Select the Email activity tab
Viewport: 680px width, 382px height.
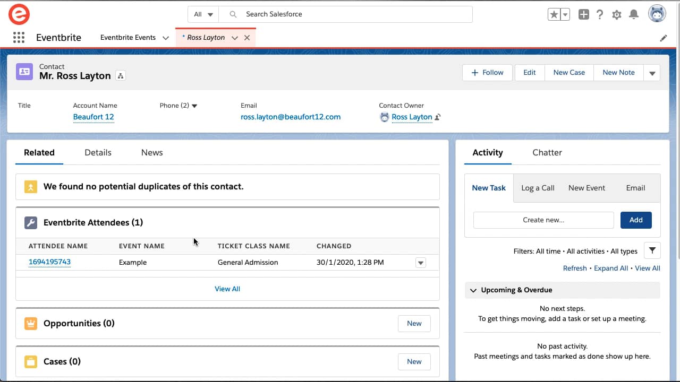click(x=635, y=188)
